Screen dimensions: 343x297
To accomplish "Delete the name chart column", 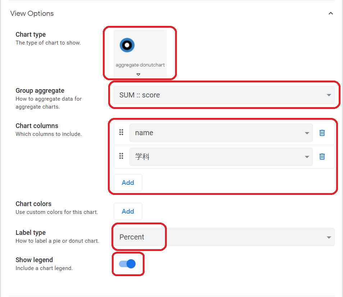I will (x=322, y=133).
